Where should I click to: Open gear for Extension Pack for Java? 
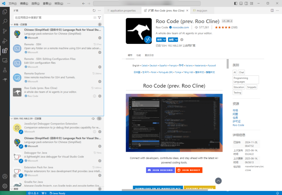[x=100, y=175]
